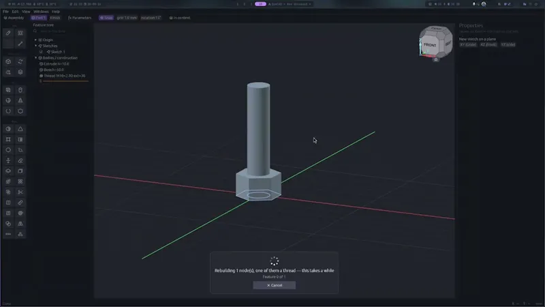Start new sketch on XZ plane

point(488,44)
